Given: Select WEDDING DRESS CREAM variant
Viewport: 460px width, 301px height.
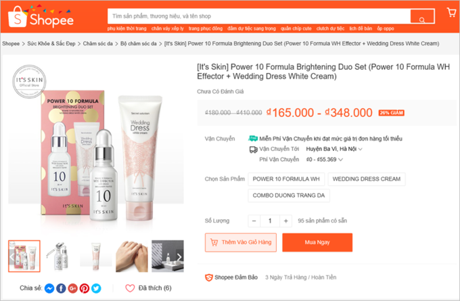Looking at the screenshot, I should click(x=367, y=179).
